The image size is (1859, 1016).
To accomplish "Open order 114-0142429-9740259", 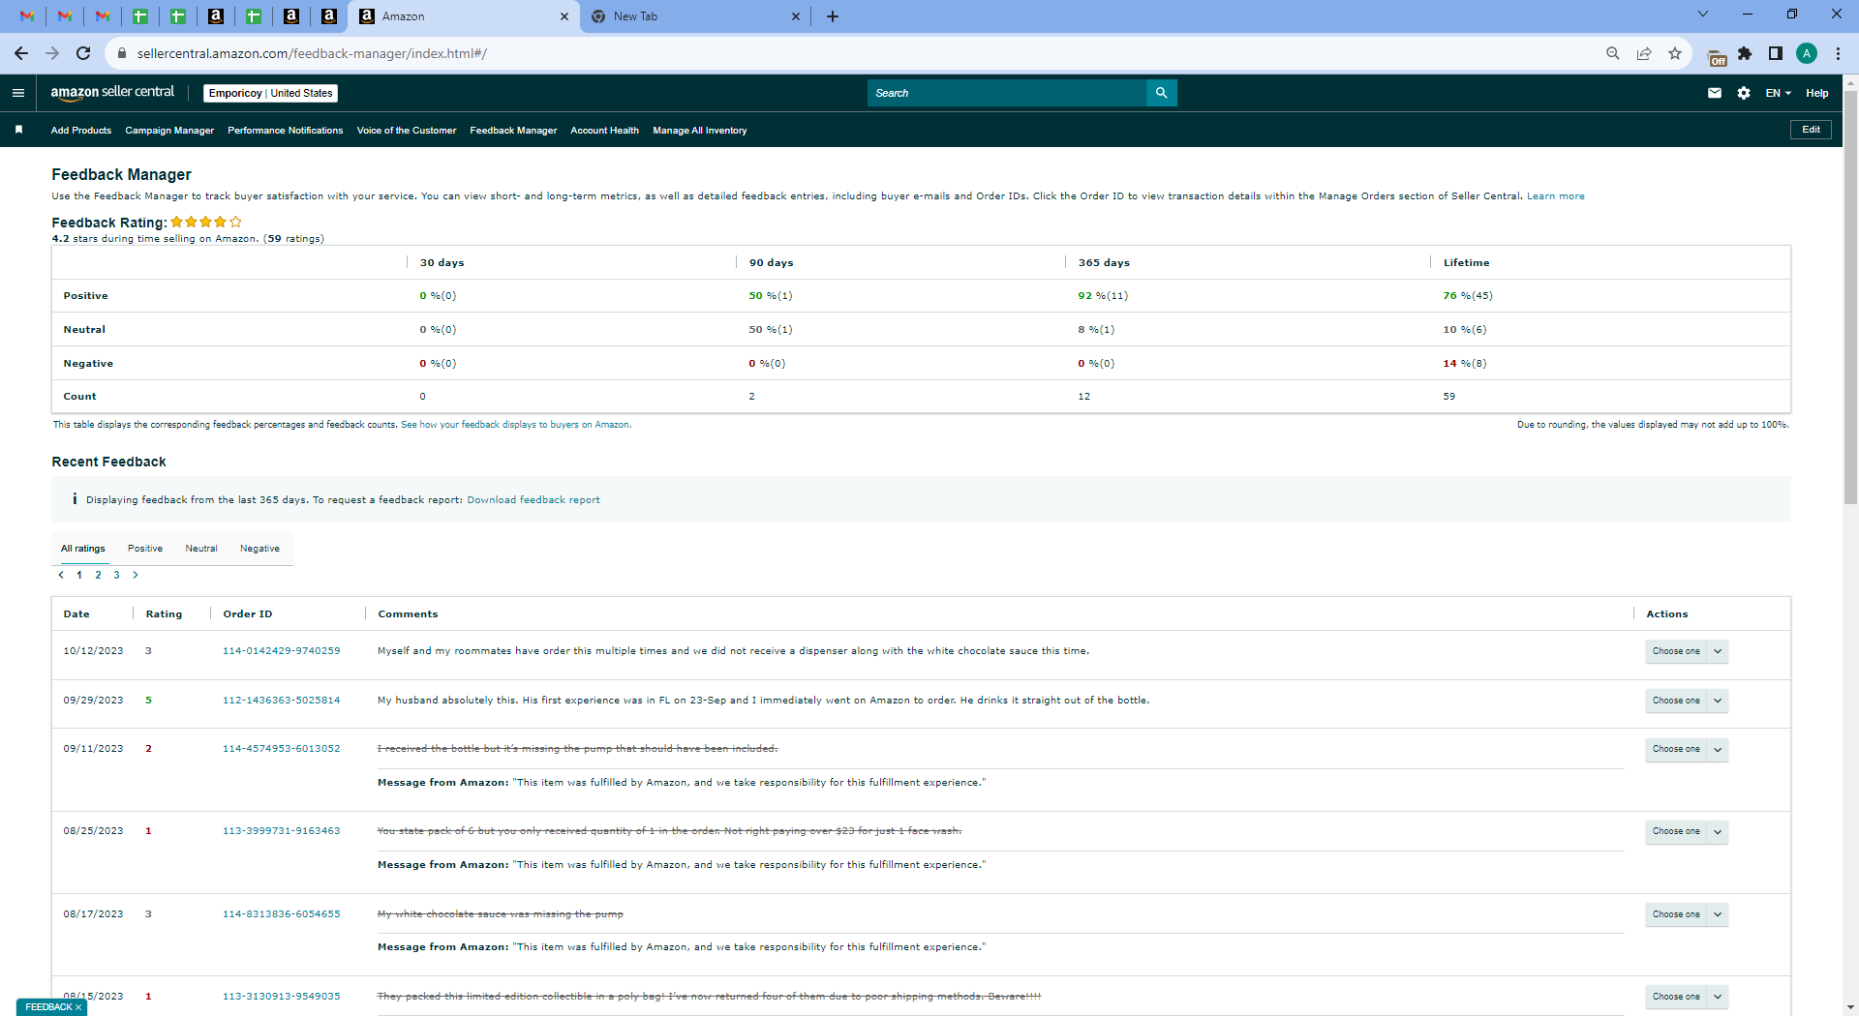I will point(282,651).
